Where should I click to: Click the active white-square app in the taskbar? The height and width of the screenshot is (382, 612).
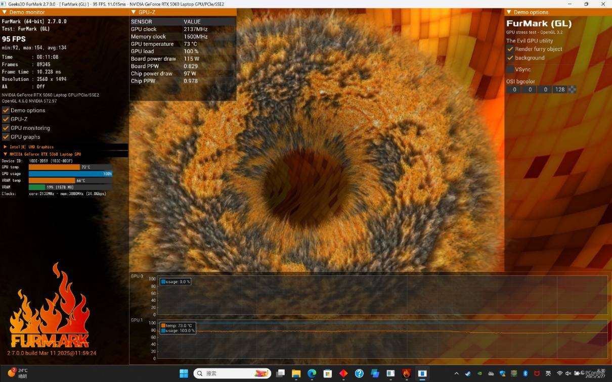click(x=422, y=373)
